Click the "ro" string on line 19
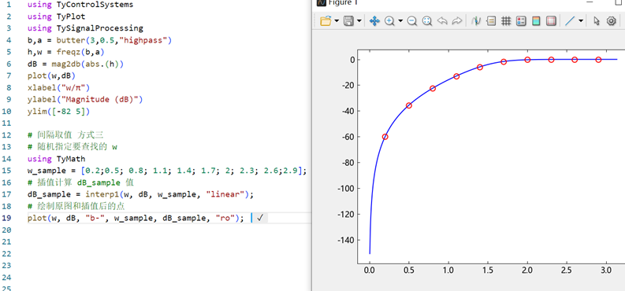This screenshot has height=291, width=625. tap(225, 217)
